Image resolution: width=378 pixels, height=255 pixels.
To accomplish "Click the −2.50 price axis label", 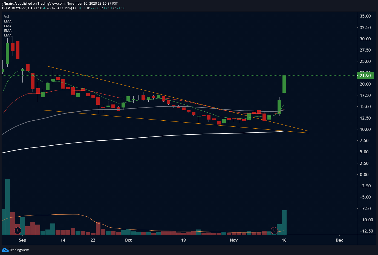I will coord(365,186).
